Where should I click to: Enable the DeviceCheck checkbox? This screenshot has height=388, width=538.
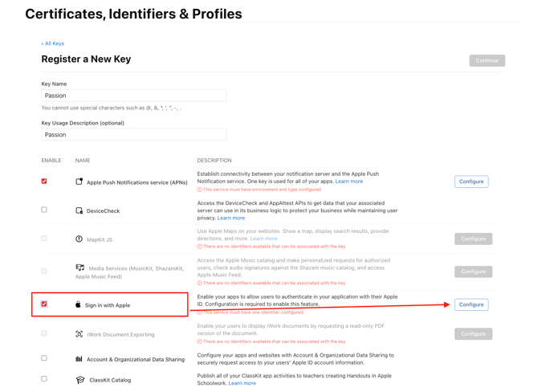44,210
